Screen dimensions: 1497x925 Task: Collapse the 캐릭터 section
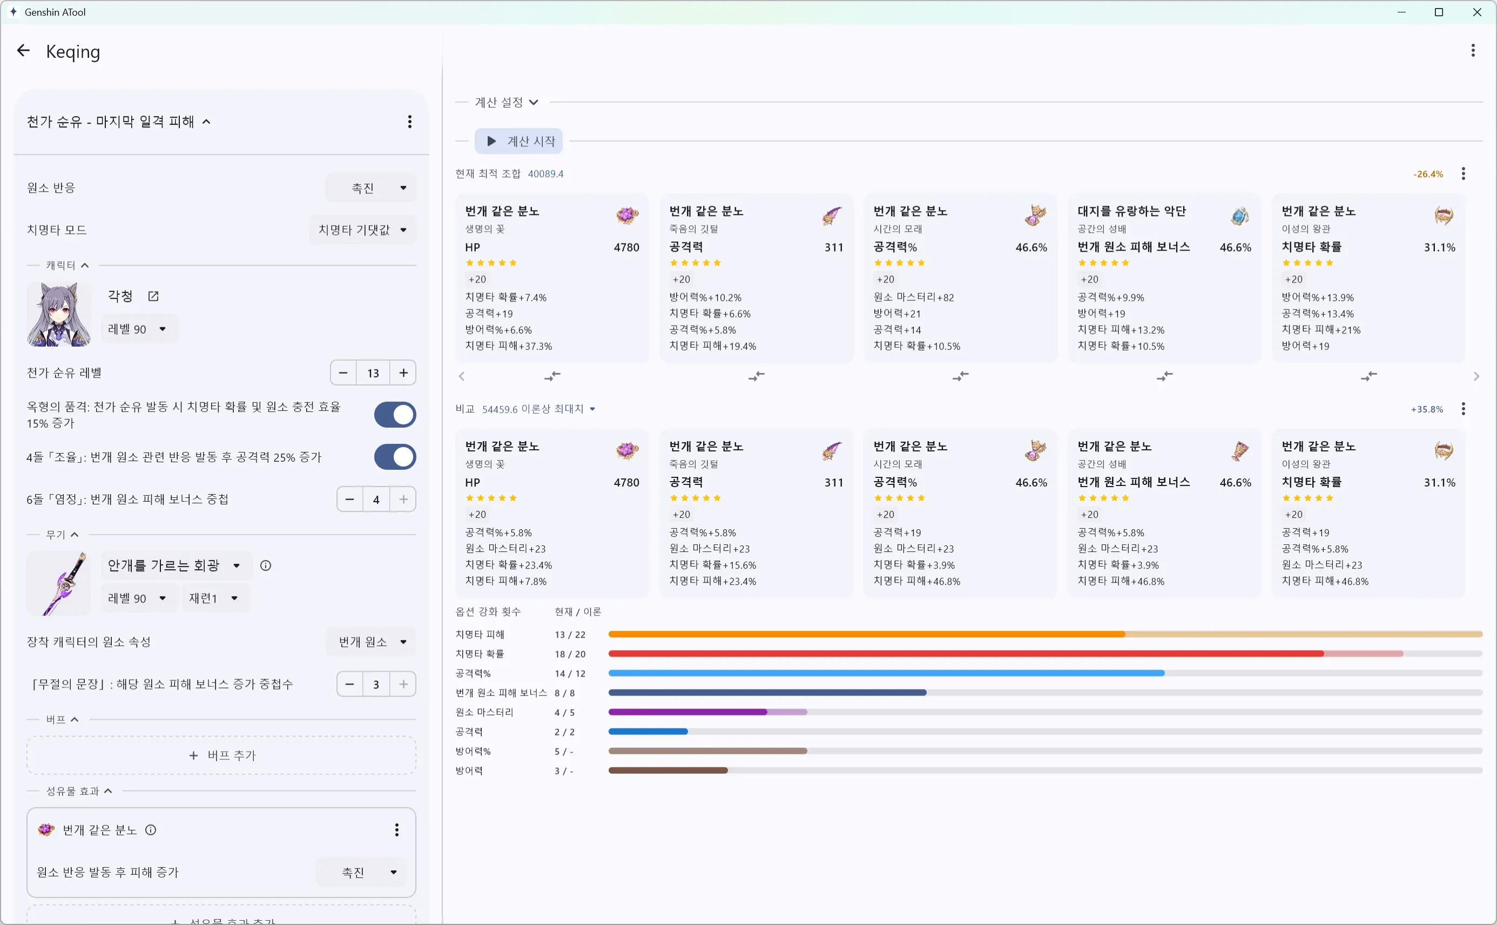(x=68, y=266)
